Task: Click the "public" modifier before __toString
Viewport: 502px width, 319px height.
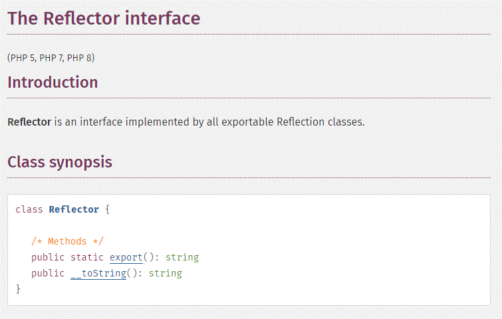Action: [x=48, y=273]
